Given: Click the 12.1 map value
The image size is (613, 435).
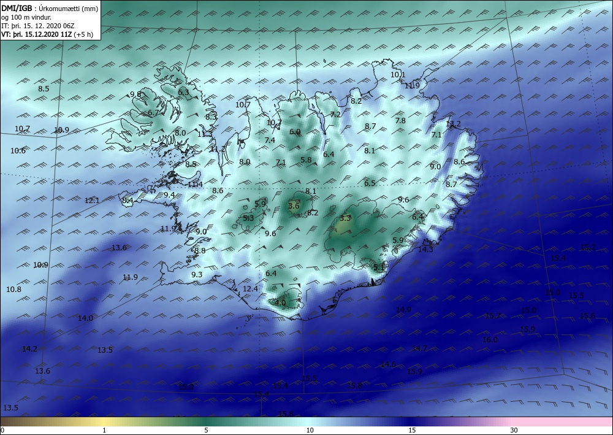Looking at the screenshot, I should click(x=92, y=200).
